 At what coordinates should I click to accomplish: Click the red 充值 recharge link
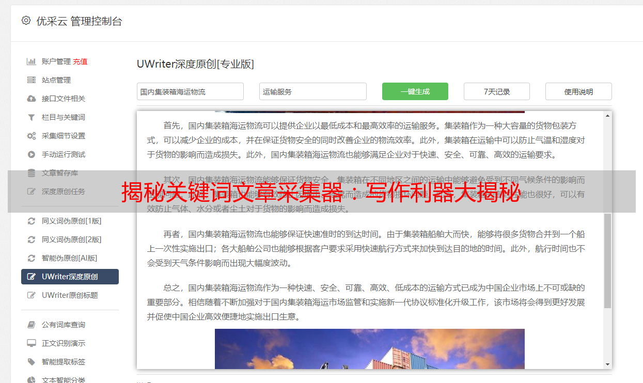80,61
